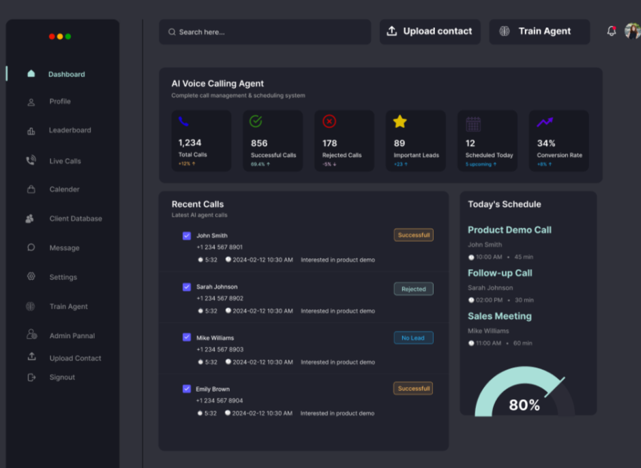This screenshot has width=641, height=468.
Task: Click the 80% progress gauge
Action: (524, 392)
